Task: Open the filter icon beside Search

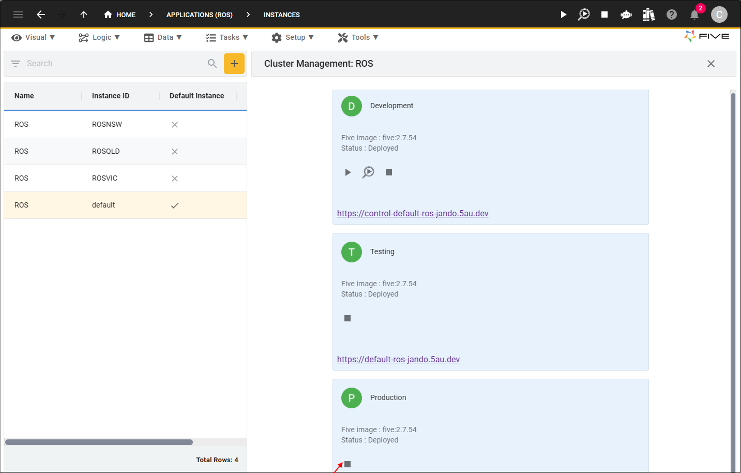Action: tap(16, 64)
